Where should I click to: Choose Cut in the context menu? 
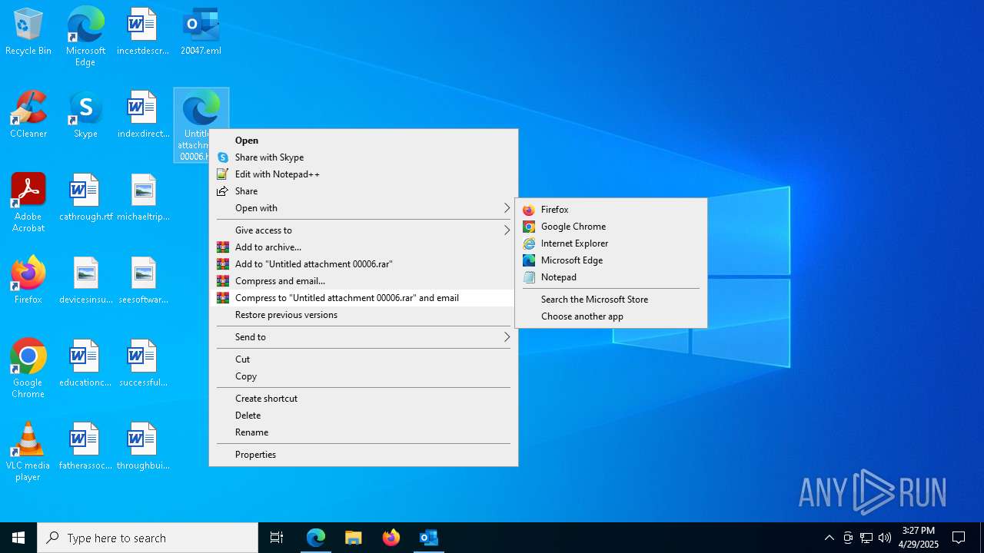click(363, 359)
